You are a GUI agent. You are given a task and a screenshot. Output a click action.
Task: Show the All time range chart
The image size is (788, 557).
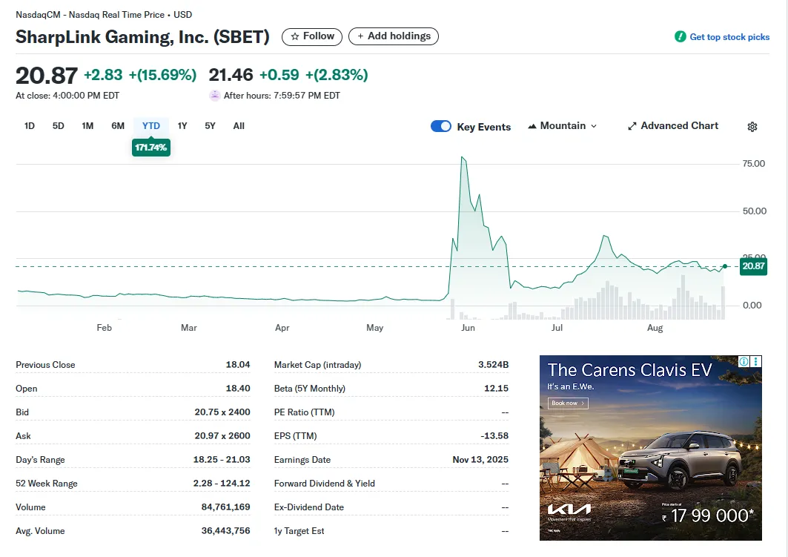click(x=239, y=126)
